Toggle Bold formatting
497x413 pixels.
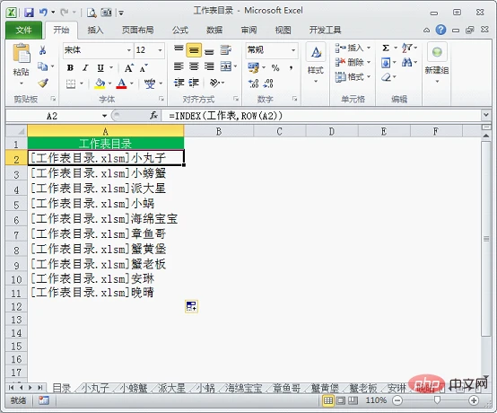(x=70, y=68)
